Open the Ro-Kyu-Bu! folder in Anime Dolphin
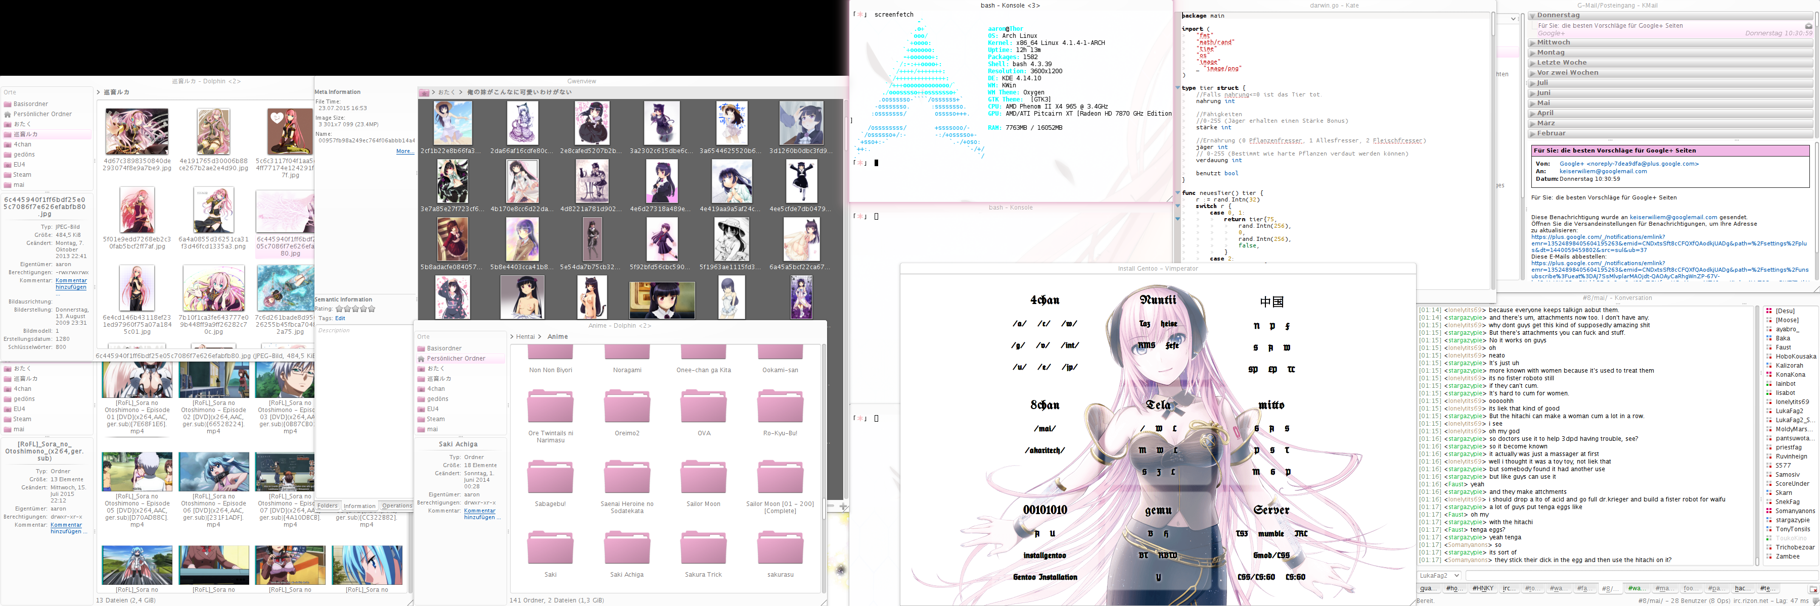This screenshot has height=606, width=1820. click(x=780, y=414)
